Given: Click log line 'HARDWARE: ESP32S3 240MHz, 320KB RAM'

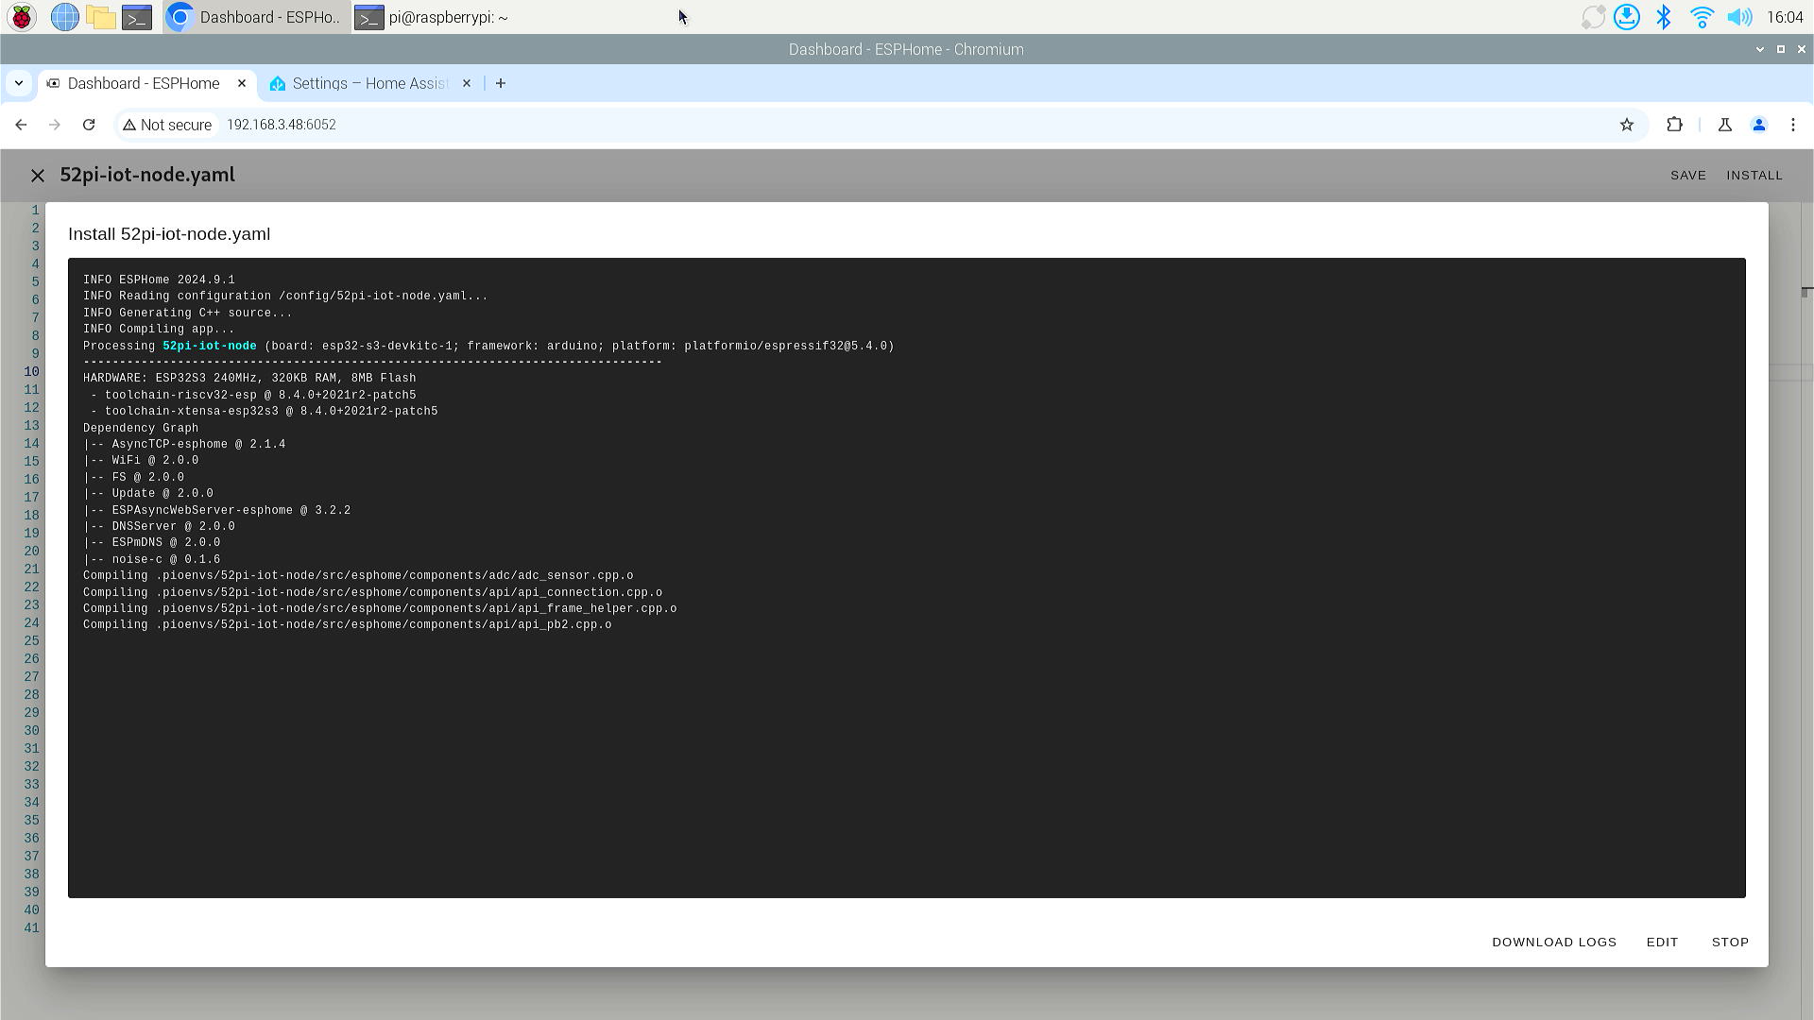Looking at the screenshot, I should (249, 378).
